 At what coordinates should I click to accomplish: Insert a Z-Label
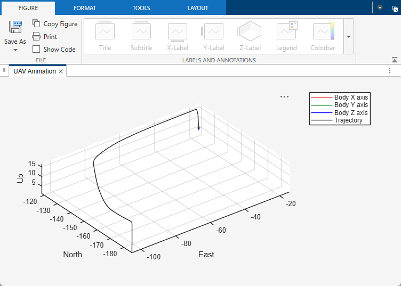click(250, 36)
